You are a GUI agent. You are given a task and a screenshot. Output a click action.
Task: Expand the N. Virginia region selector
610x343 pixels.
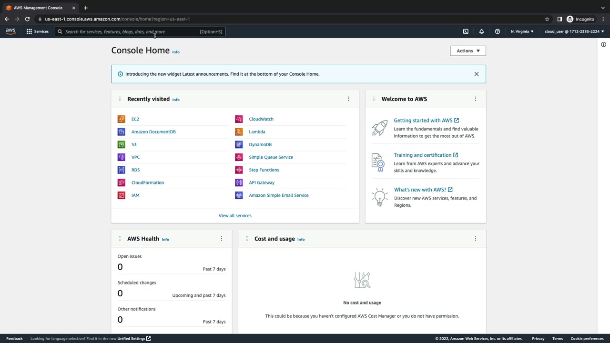tap(522, 31)
